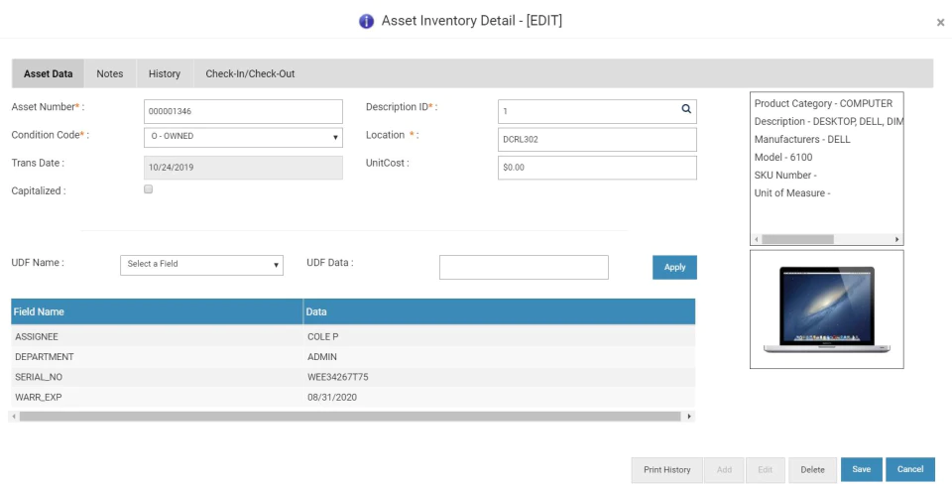Click the blue info icon beside the title

366,21
